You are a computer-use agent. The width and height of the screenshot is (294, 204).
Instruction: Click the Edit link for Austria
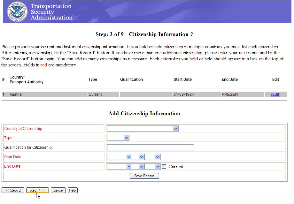click(x=275, y=94)
